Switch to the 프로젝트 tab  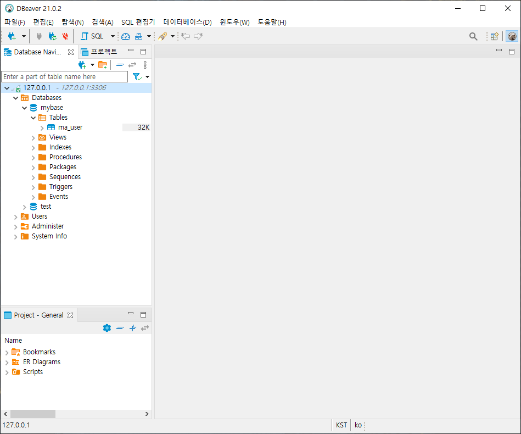click(99, 52)
